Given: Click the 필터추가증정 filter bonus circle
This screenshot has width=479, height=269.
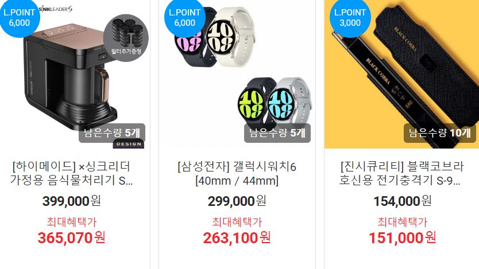Looking at the screenshot, I should pyautogui.click(x=126, y=37).
